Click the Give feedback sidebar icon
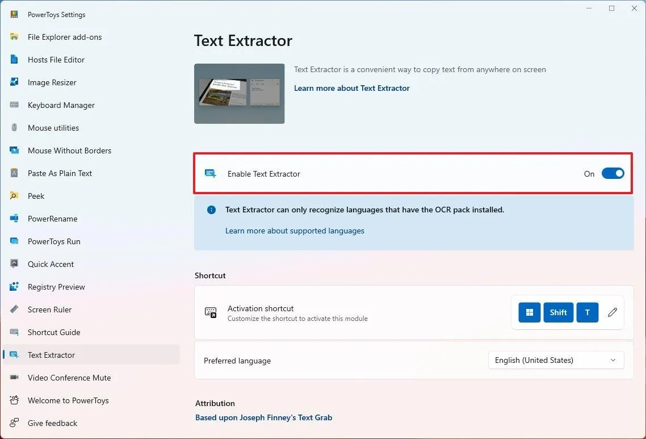This screenshot has height=439, width=646. (14, 423)
